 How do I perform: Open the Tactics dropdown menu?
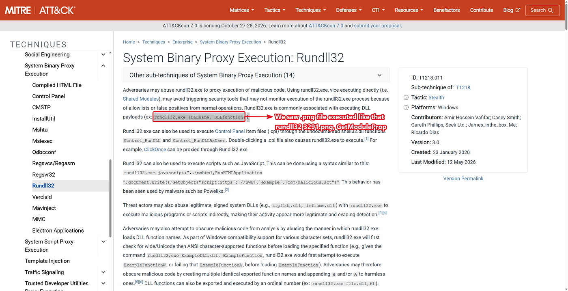pyautogui.click(x=275, y=10)
